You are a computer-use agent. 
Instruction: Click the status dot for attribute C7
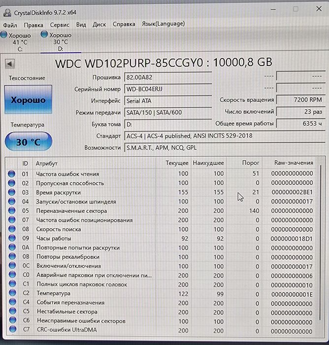point(13,329)
